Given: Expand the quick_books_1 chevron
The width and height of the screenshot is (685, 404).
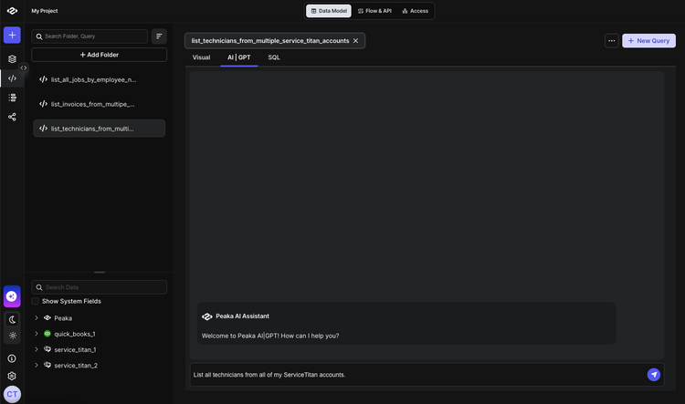Looking at the screenshot, I should (x=37, y=334).
